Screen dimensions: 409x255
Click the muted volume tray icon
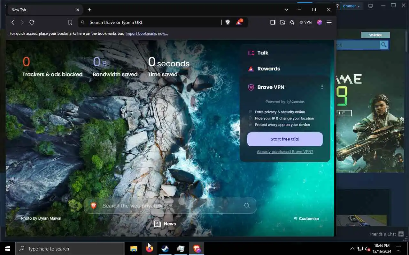[368, 249]
